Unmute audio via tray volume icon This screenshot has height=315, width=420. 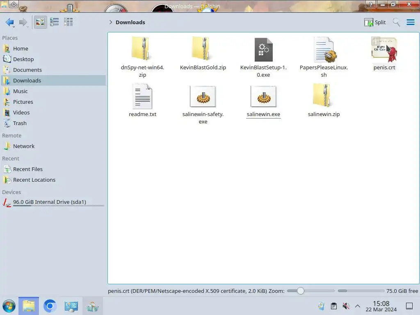click(x=346, y=306)
